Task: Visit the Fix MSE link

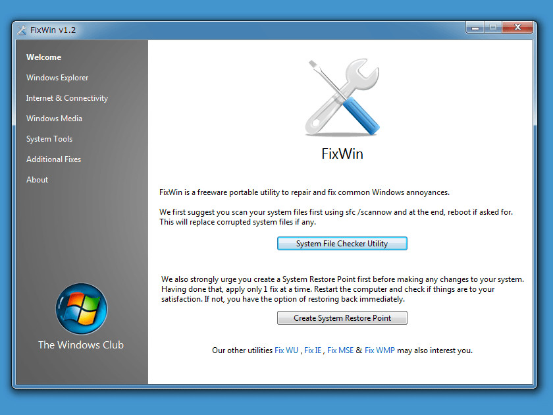Action: [340, 350]
